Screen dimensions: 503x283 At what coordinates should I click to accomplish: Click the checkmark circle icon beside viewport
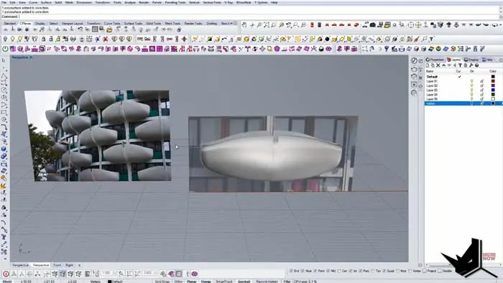coord(414,60)
